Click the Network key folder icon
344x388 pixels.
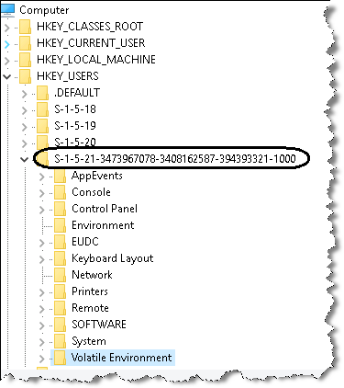[60, 275]
